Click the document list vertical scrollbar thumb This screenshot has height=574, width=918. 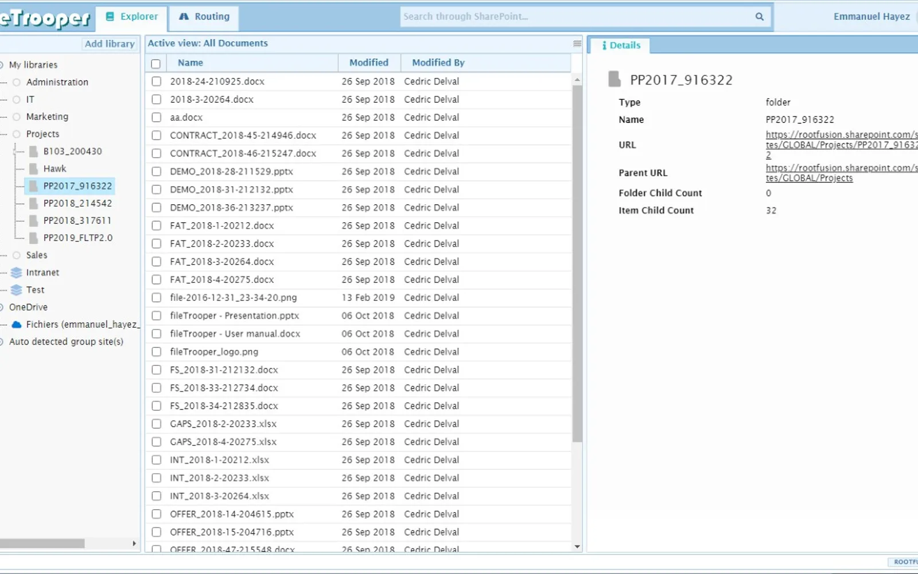coord(577,264)
